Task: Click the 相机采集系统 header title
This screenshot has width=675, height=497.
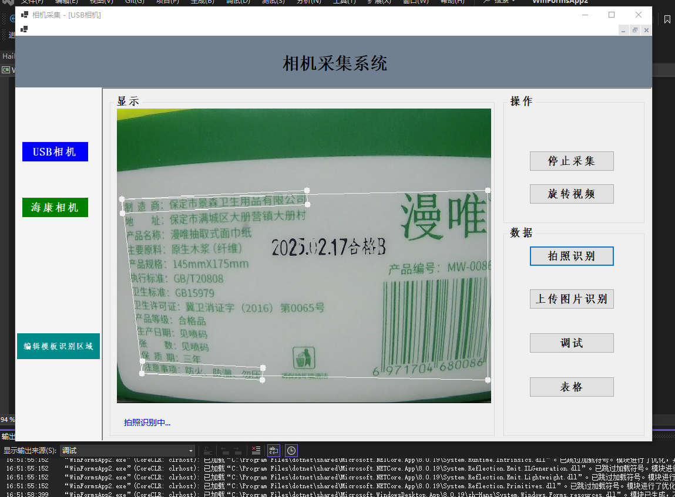Action: coord(335,63)
